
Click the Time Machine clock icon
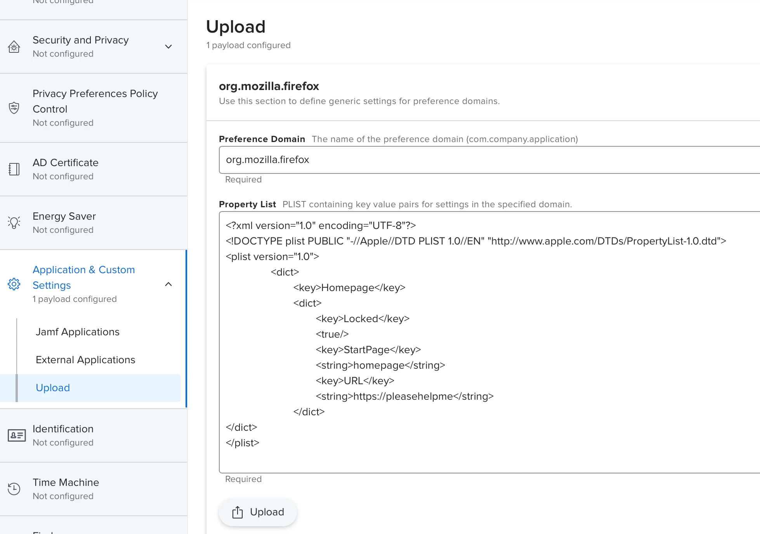coord(14,489)
